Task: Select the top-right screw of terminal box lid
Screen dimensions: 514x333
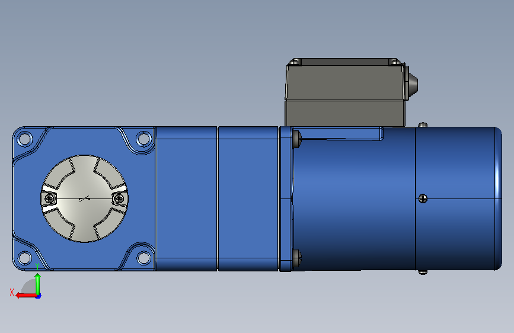Action: (395, 61)
